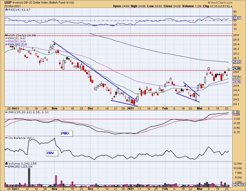Select the EMA(250) volume line swatch
The width and height of the screenshot is (246, 191).
7,166
